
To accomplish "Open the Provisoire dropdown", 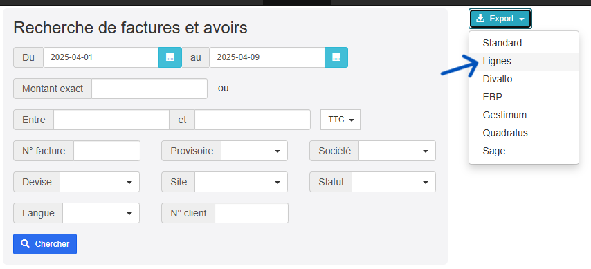I will pos(255,151).
